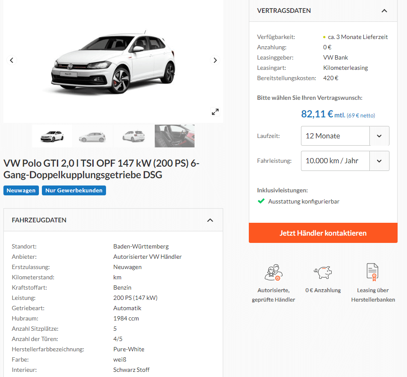The width and height of the screenshot is (407, 377).
Task: Open the Fahrleistung 10.000 km dropdown
Action: tap(345, 161)
